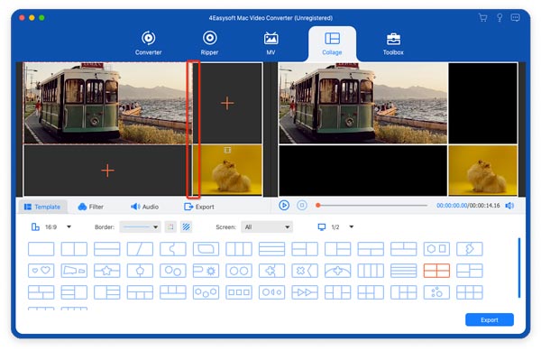Viewport: 541px width, 351px height.
Task: Open the shopping cart purchase icon
Action: [x=482, y=18]
